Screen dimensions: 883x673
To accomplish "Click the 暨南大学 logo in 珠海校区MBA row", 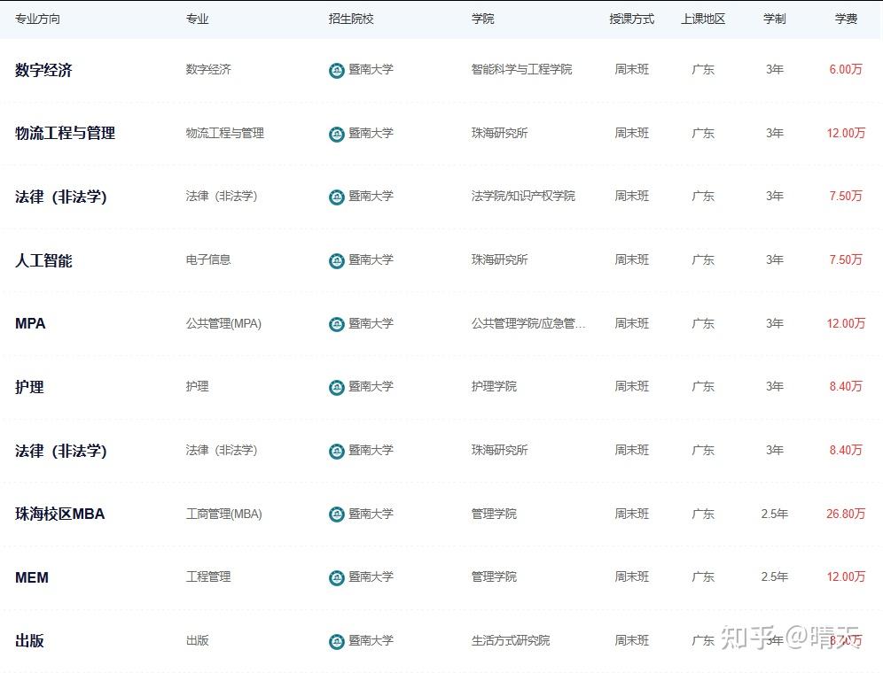I will pyautogui.click(x=336, y=514).
